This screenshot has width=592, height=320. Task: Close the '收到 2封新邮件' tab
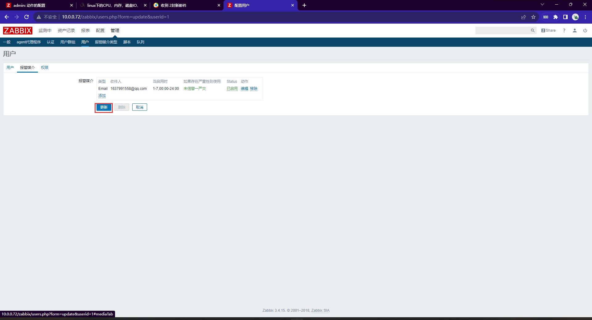219,5
